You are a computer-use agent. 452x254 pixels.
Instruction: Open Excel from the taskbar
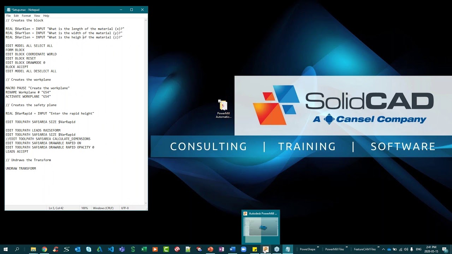[x=144, y=249]
